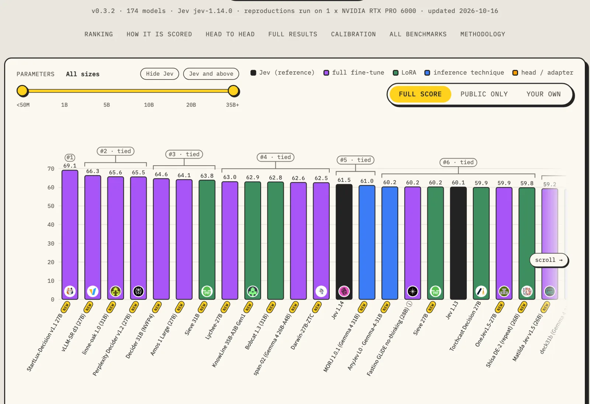Click the NEW badge under AnyJev L0 bar
Screen dimensions: 590x404
coord(386,307)
